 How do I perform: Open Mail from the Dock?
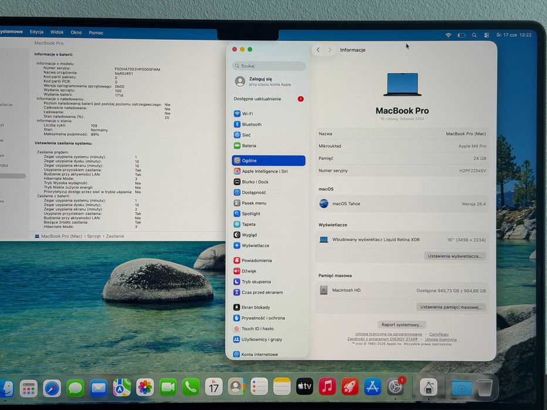pyautogui.click(x=98, y=388)
